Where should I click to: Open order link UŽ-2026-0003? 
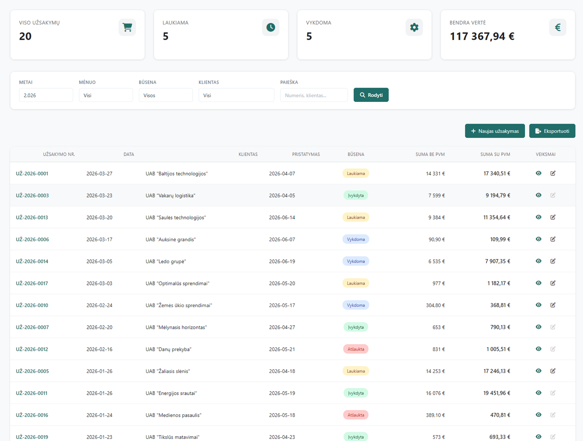click(x=32, y=195)
